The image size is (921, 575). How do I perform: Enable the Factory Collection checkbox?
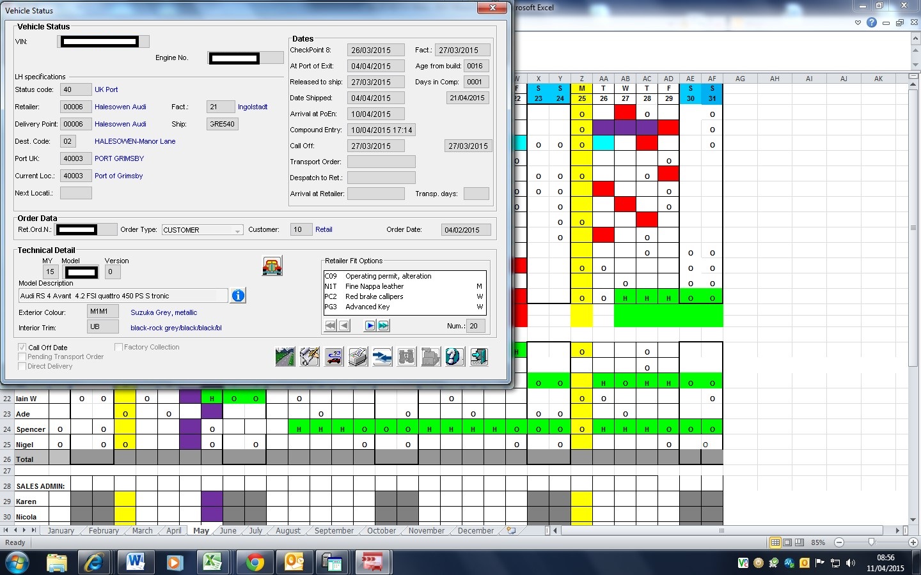[x=118, y=347]
